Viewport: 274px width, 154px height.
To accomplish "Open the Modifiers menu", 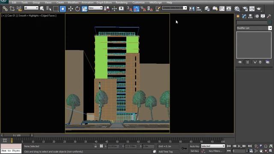I will coord(73,3).
